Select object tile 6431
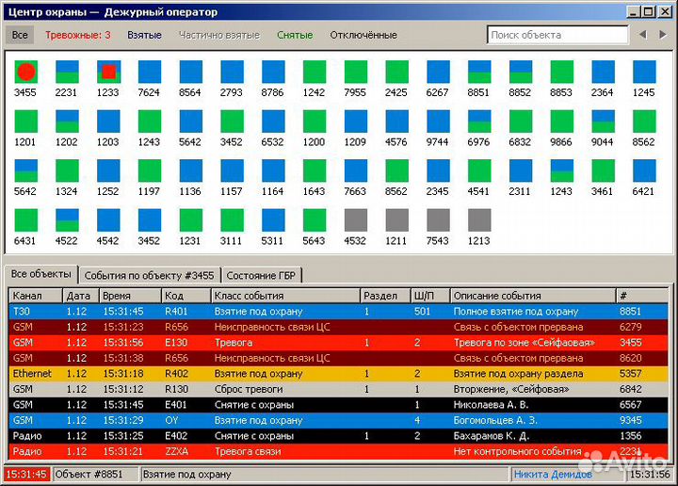This screenshot has height=486, width=678. point(26,219)
